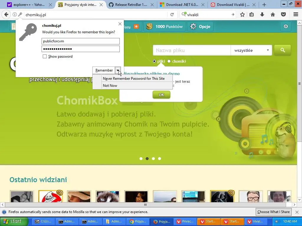Select the pliki radio button
Screen dimensions: 302x226
154,61
